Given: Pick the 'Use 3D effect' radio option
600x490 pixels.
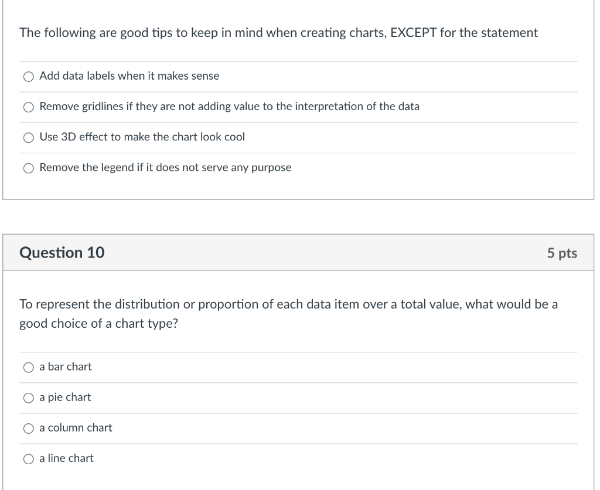Looking at the screenshot, I should tap(29, 138).
